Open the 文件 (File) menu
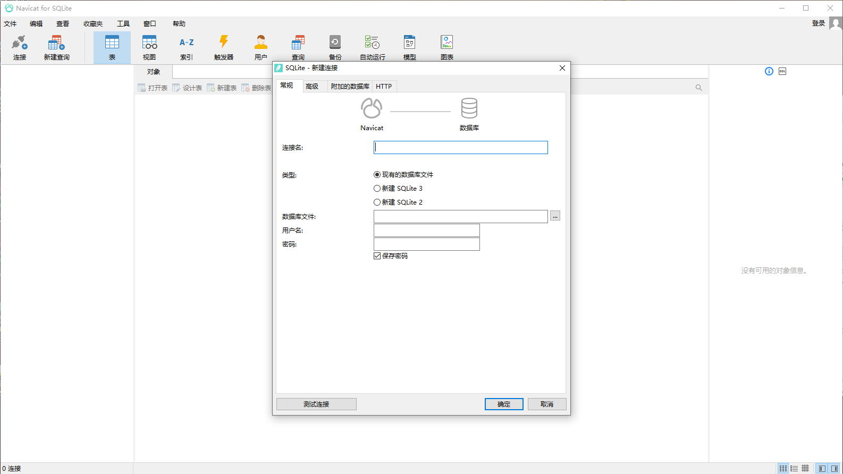Image resolution: width=843 pixels, height=474 pixels. [x=10, y=24]
